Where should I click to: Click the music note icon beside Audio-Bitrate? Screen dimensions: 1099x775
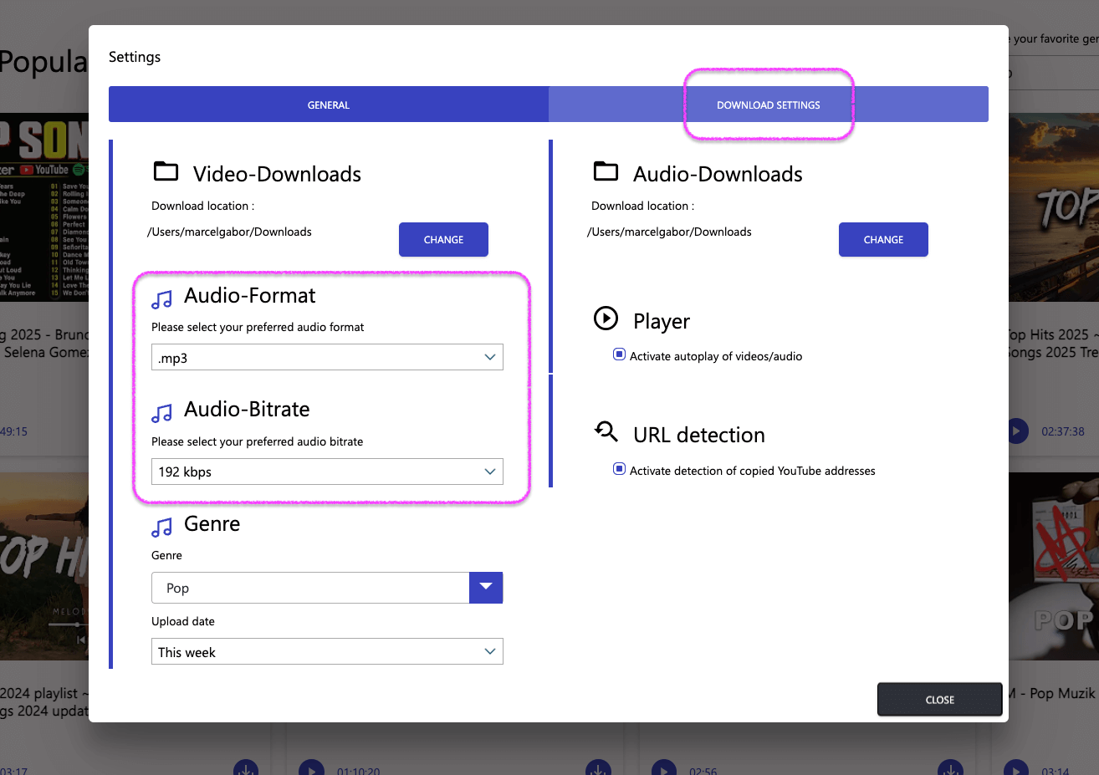161,411
